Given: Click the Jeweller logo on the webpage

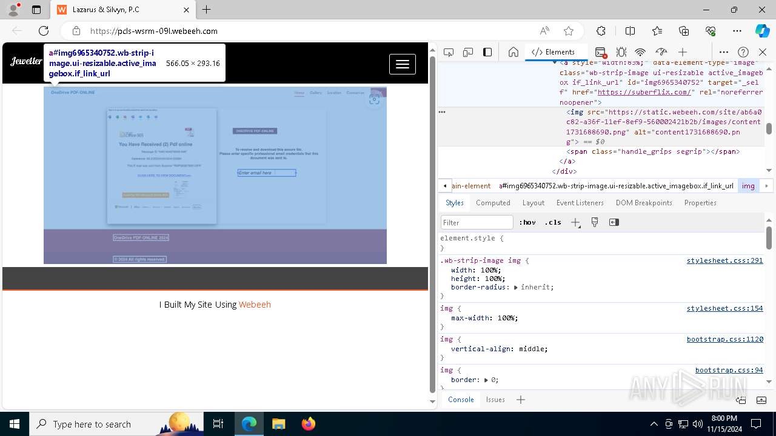Looking at the screenshot, I should 27,61.
